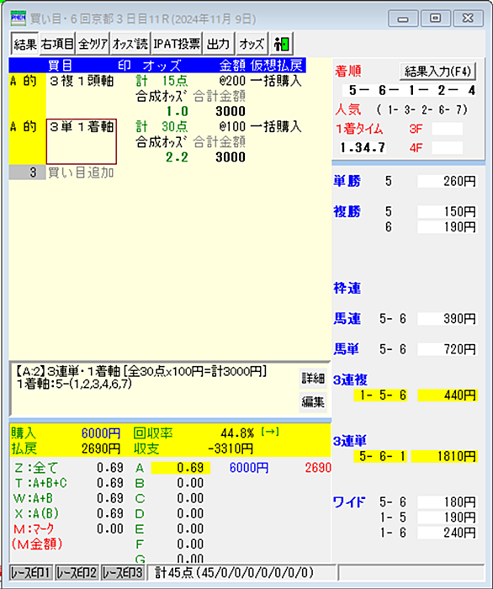The height and width of the screenshot is (589, 493).
Task: Clear all bets with 全クリア
Action: click(x=93, y=44)
